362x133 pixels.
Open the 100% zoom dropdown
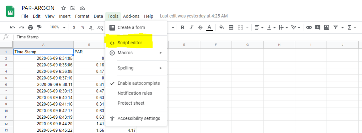click(57, 27)
